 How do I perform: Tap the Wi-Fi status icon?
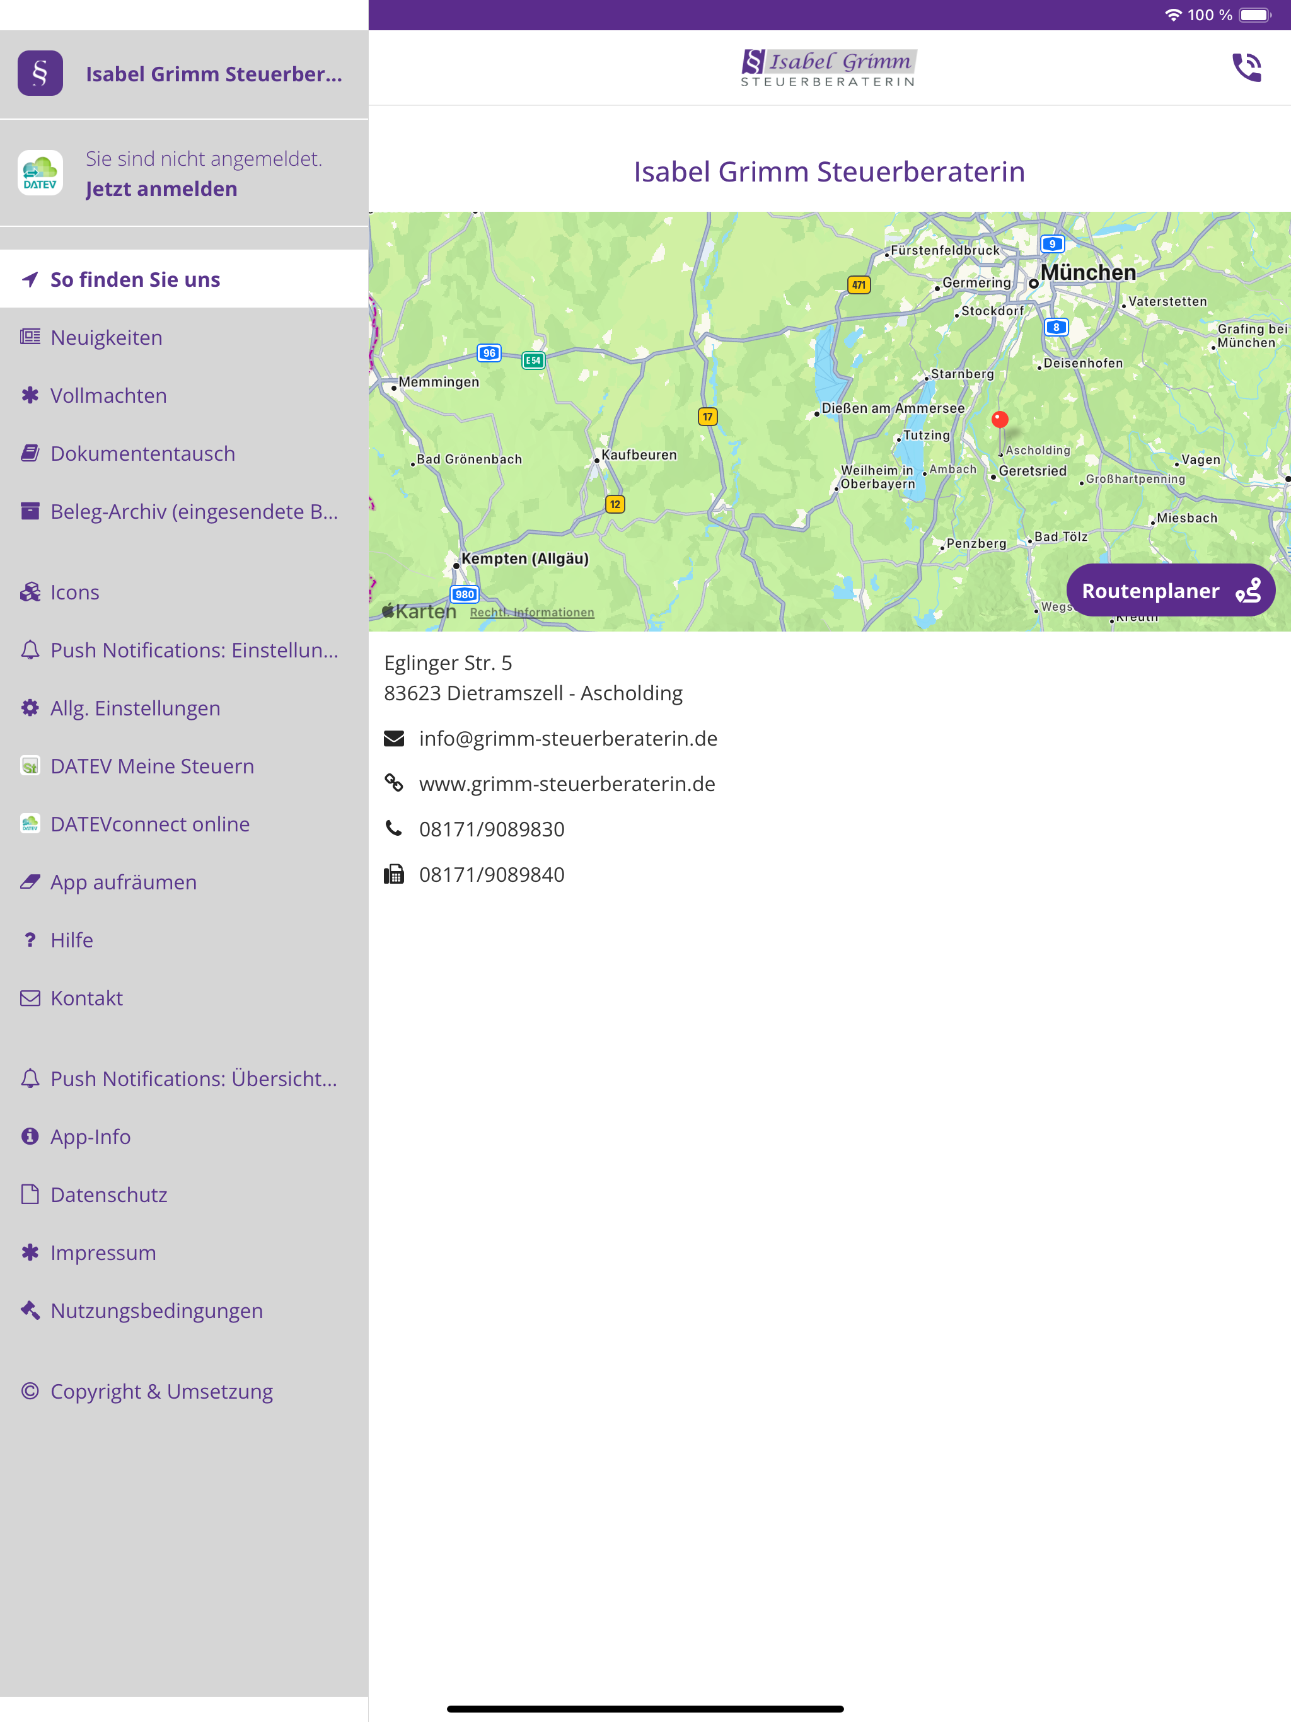click(x=1172, y=14)
